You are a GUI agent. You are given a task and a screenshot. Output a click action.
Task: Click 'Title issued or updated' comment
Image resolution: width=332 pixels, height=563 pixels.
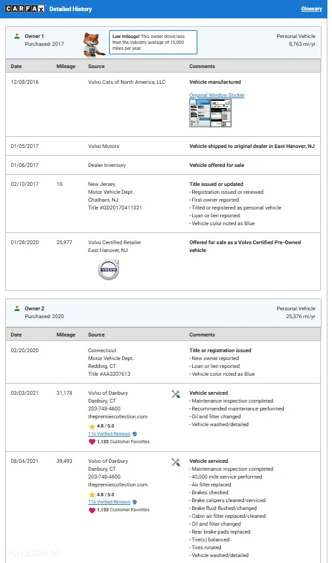216,184
